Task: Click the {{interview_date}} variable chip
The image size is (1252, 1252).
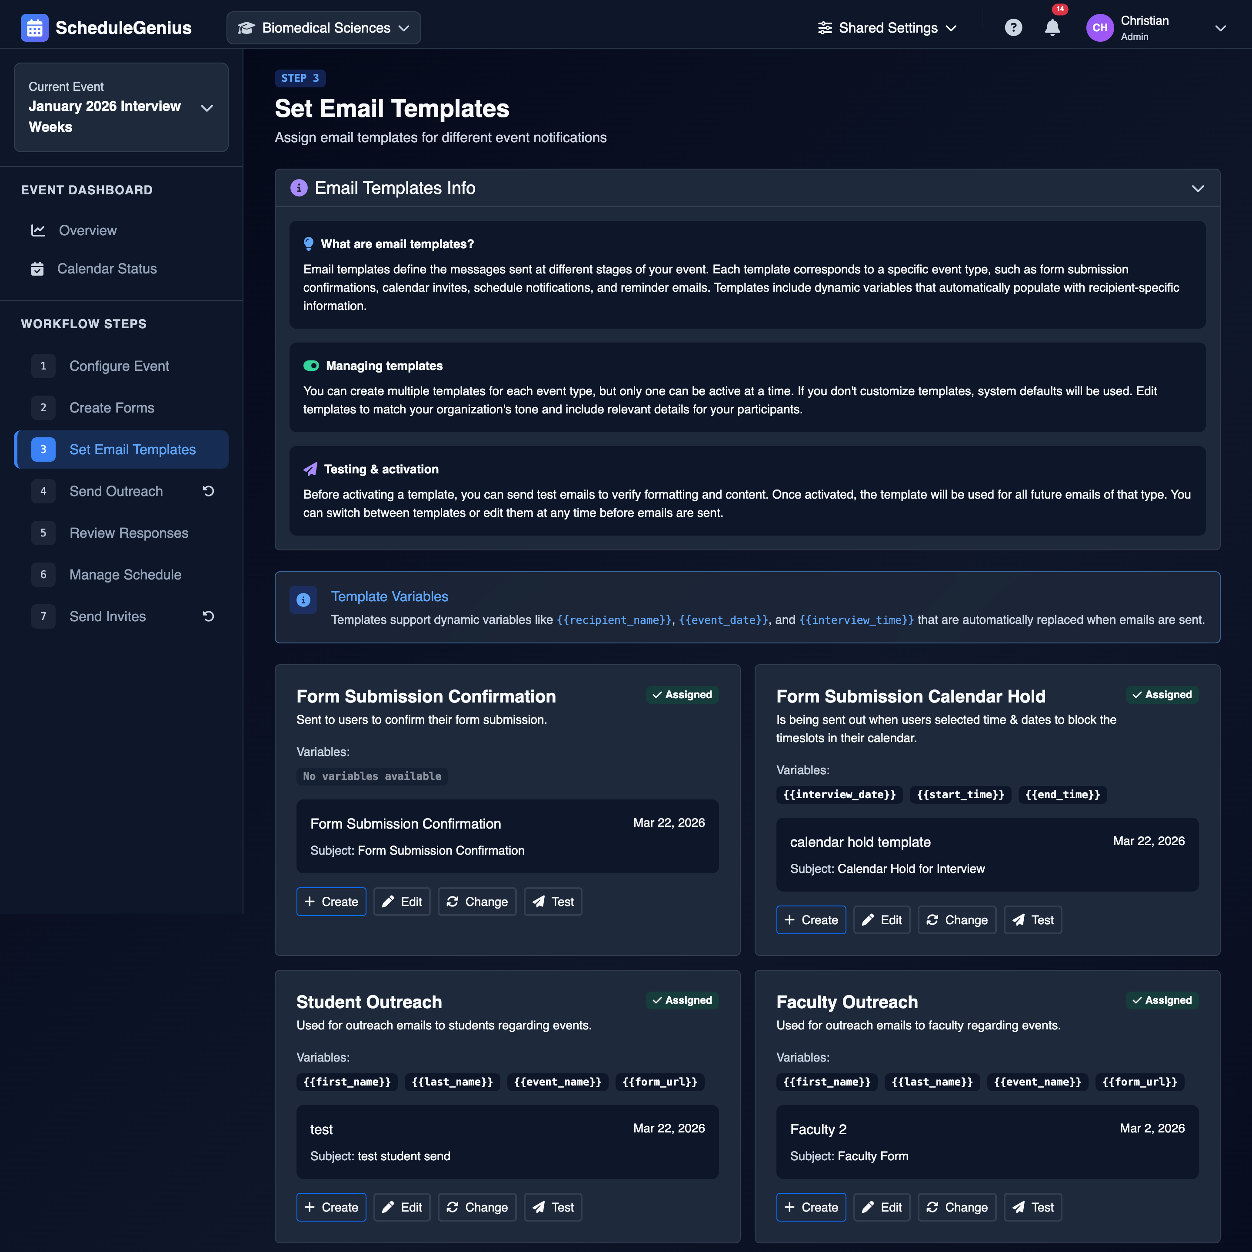Action: coord(839,795)
